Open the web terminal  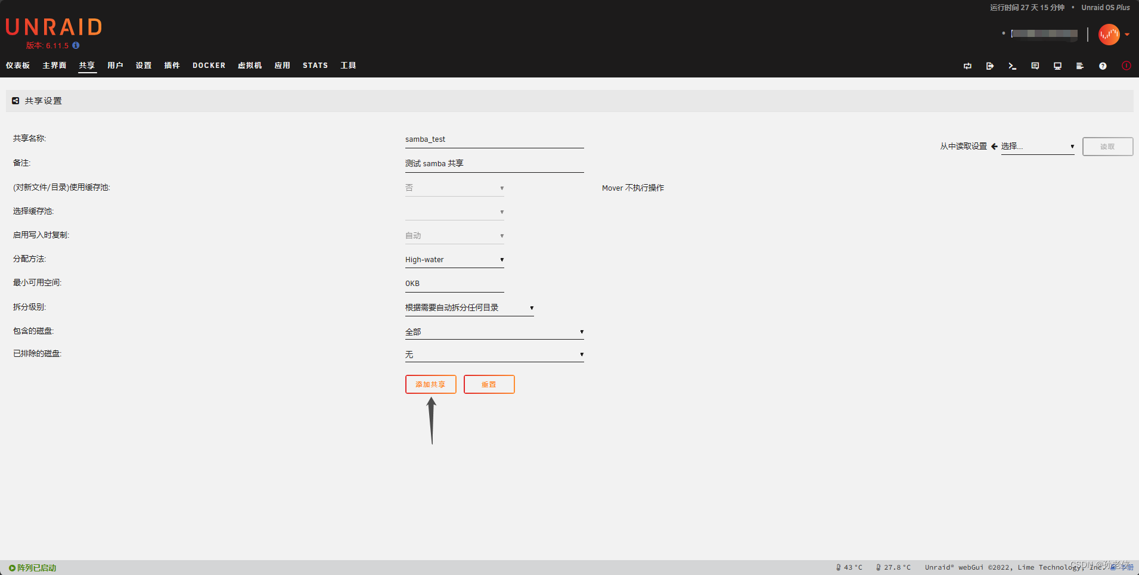(x=1012, y=66)
